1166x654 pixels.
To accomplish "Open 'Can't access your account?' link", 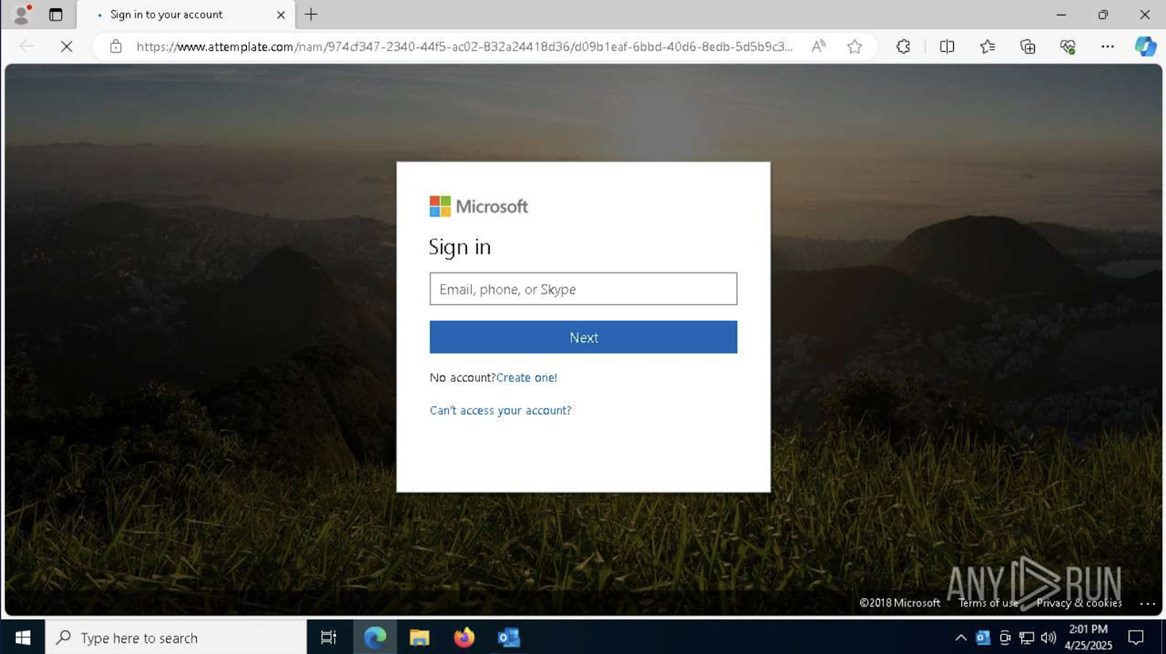I will pyautogui.click(x=501, y=410).
